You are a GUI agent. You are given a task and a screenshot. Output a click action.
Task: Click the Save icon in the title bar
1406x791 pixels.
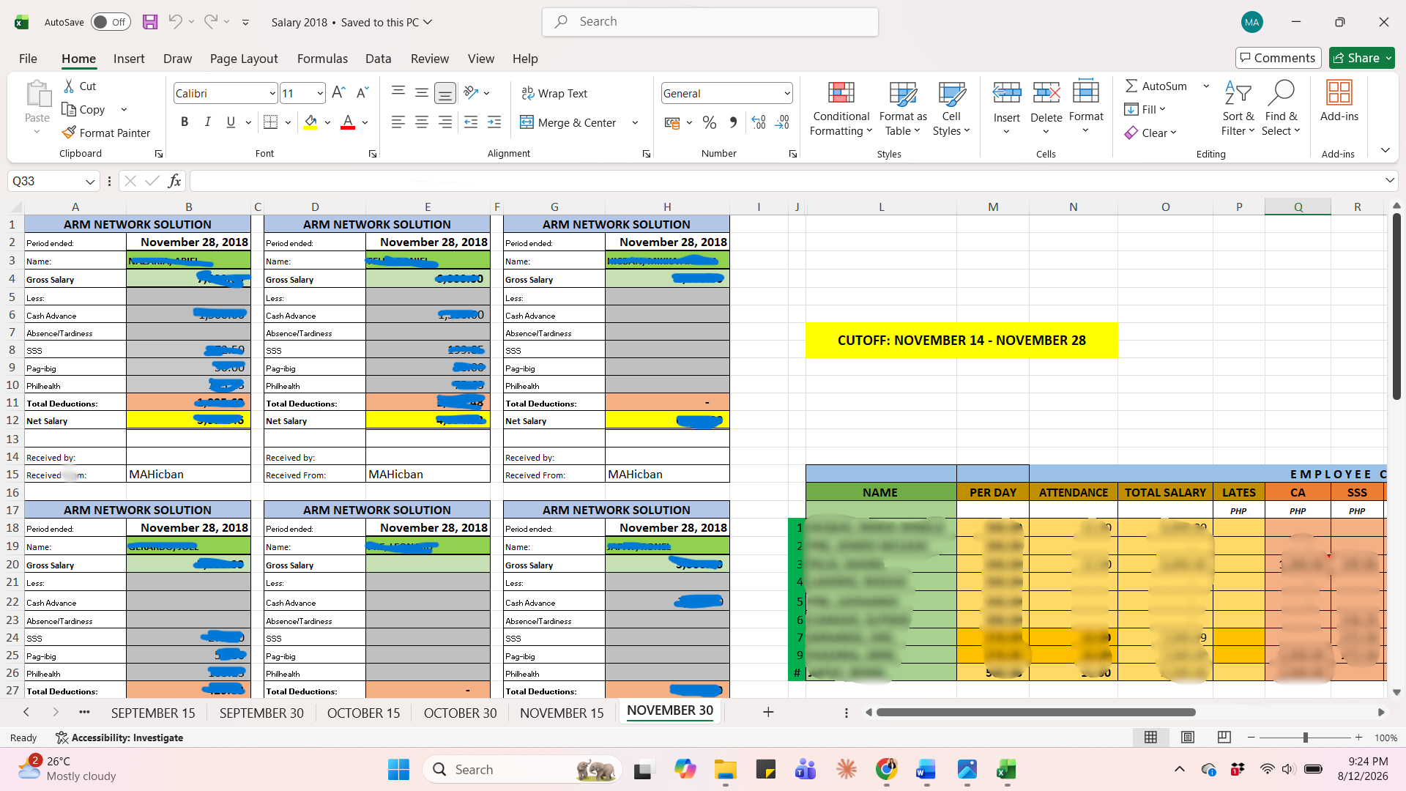pos(150,22)
